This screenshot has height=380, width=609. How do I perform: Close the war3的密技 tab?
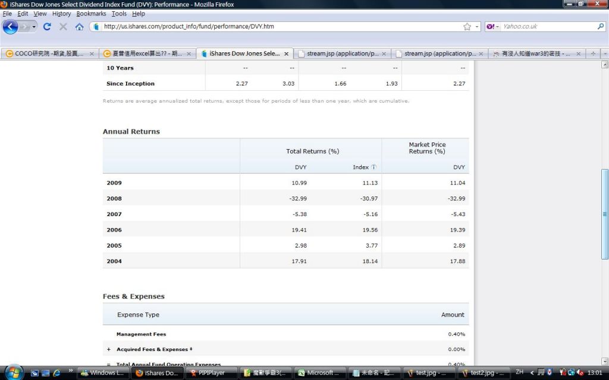point(578,54)
